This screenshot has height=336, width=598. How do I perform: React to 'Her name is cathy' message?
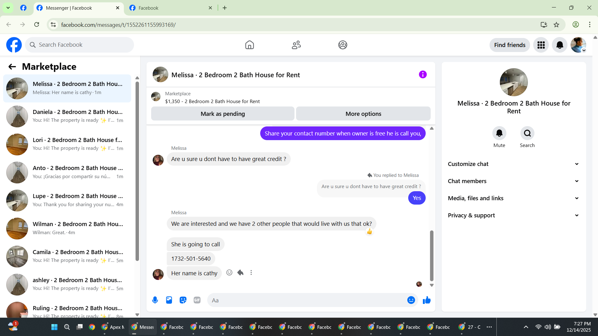(229, 273)
